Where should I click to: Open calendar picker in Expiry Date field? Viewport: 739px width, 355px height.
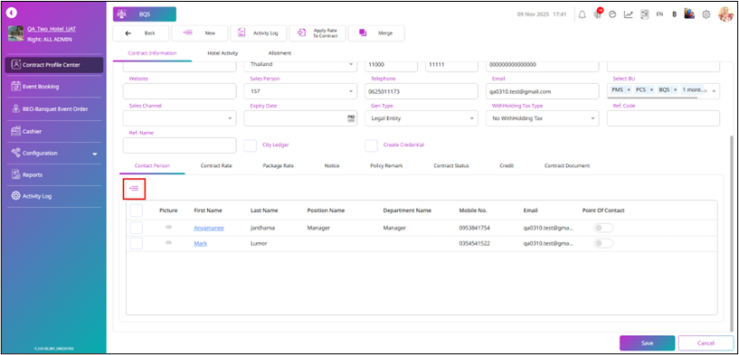[351, 118]
